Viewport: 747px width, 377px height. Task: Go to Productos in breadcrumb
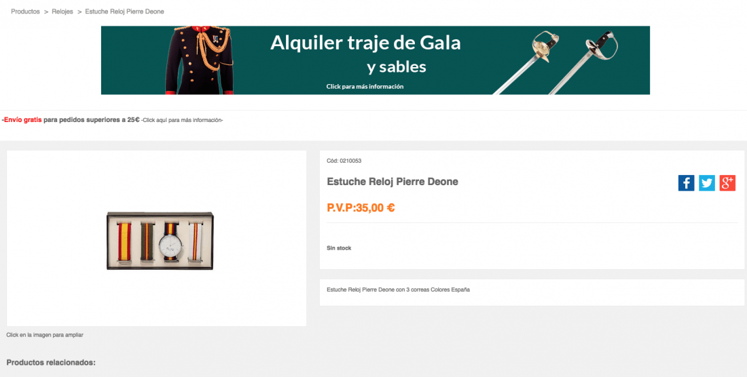[x=25, y=12]
